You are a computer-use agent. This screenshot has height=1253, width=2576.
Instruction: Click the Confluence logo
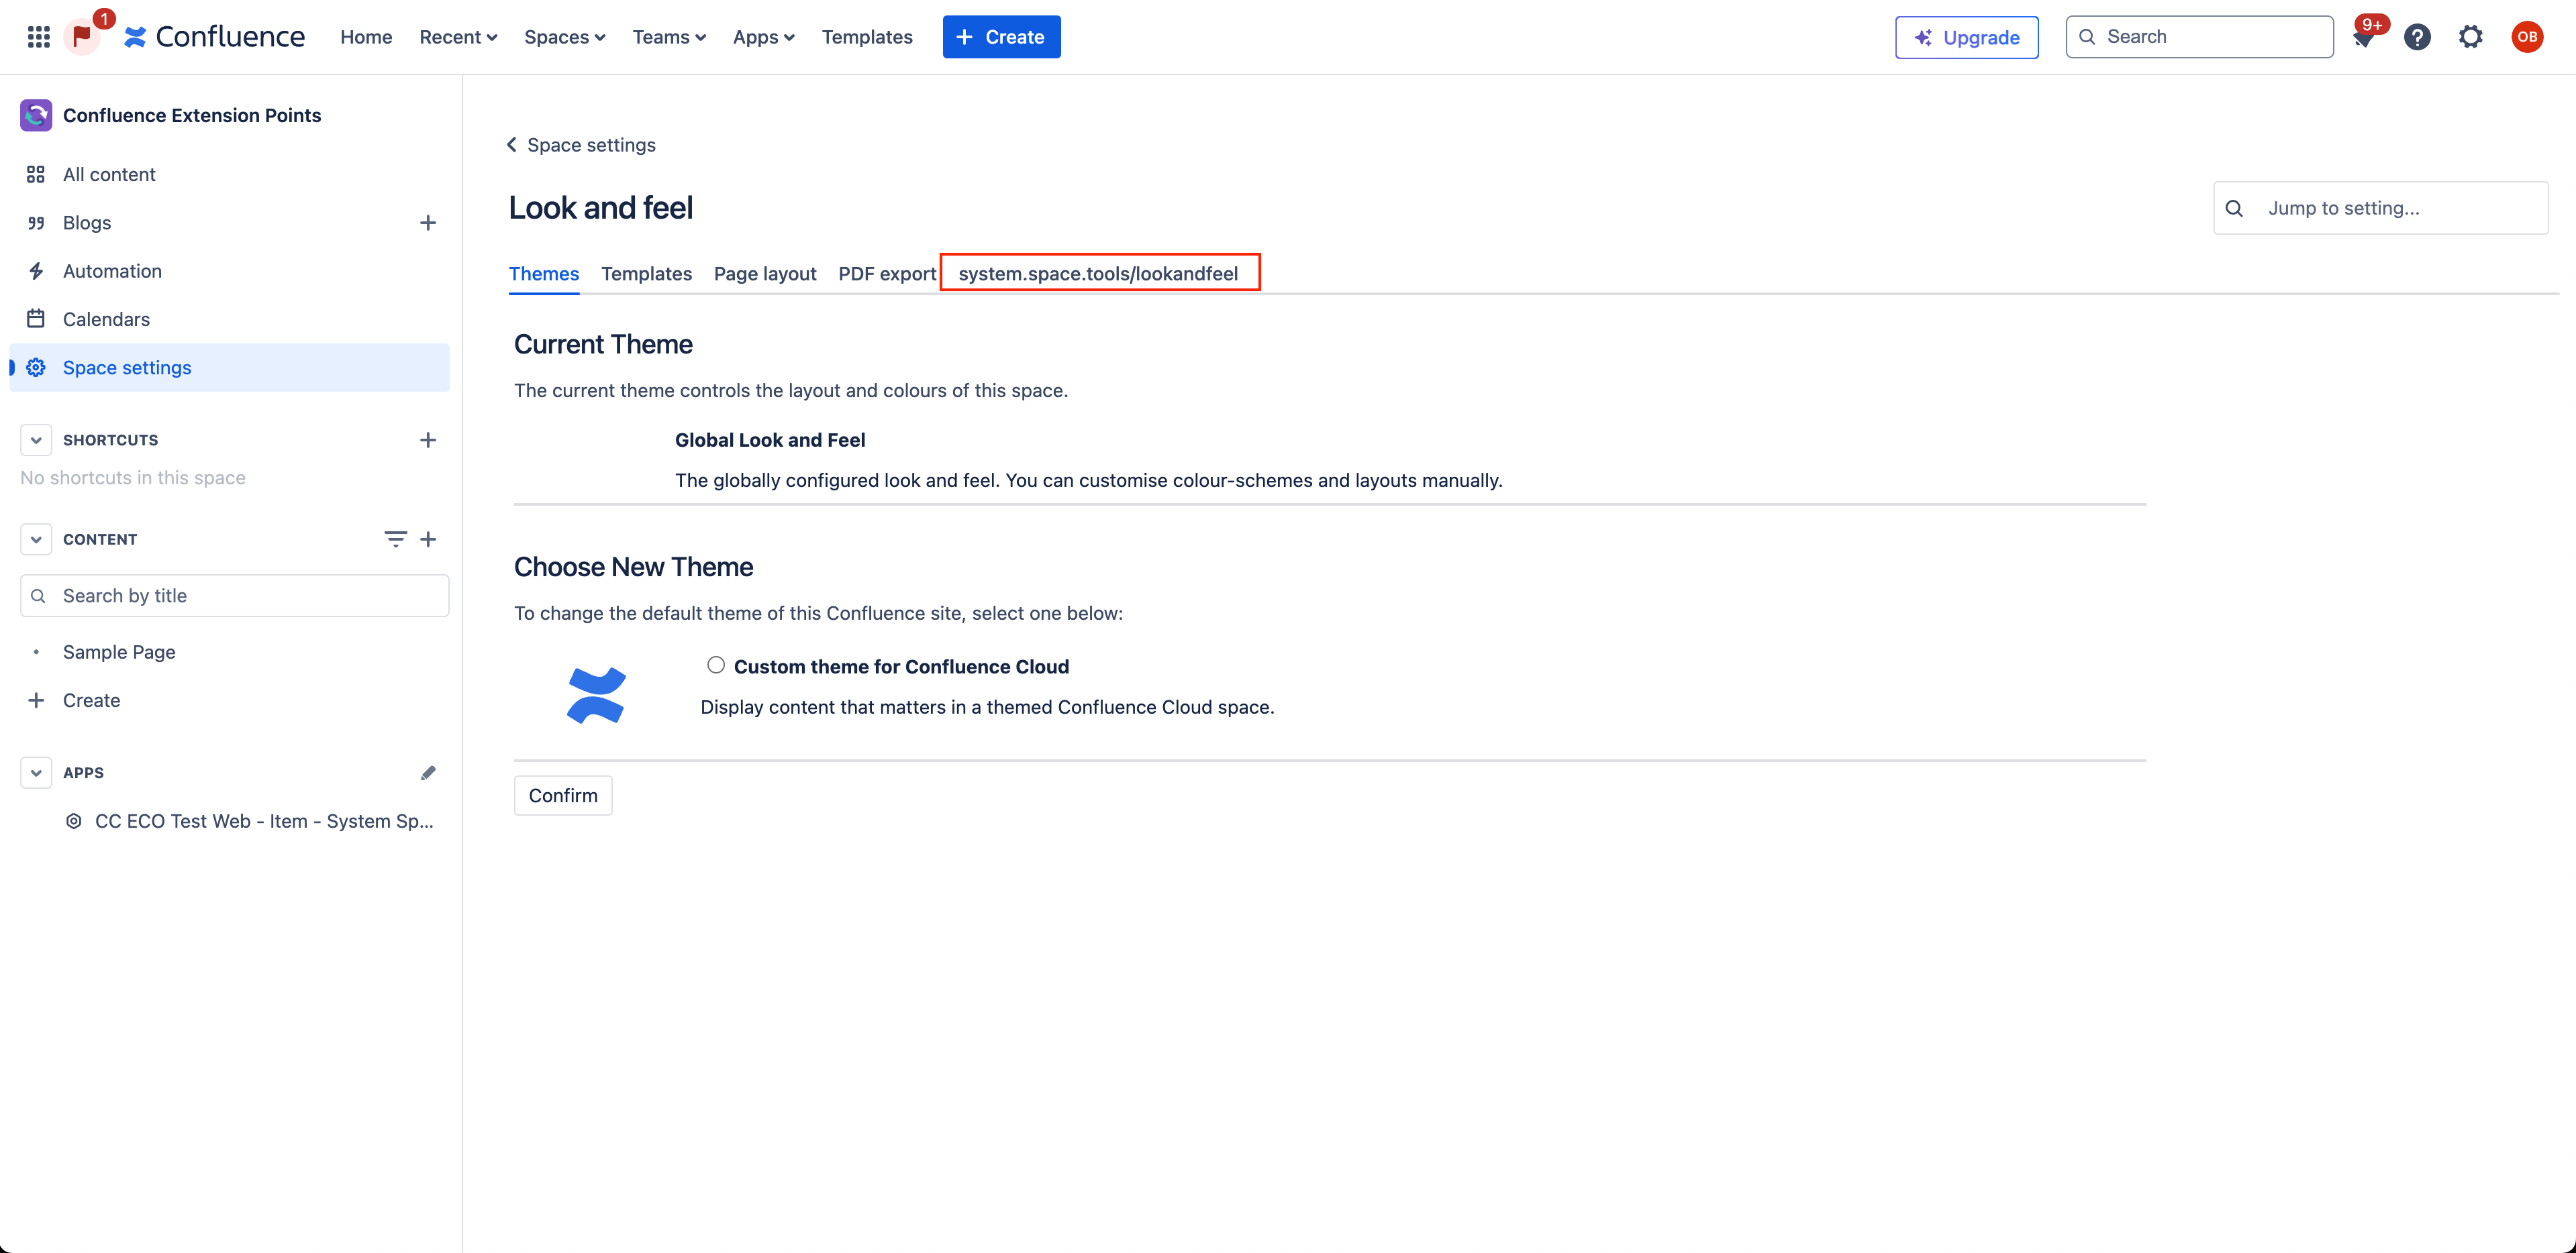coord(214,37)
